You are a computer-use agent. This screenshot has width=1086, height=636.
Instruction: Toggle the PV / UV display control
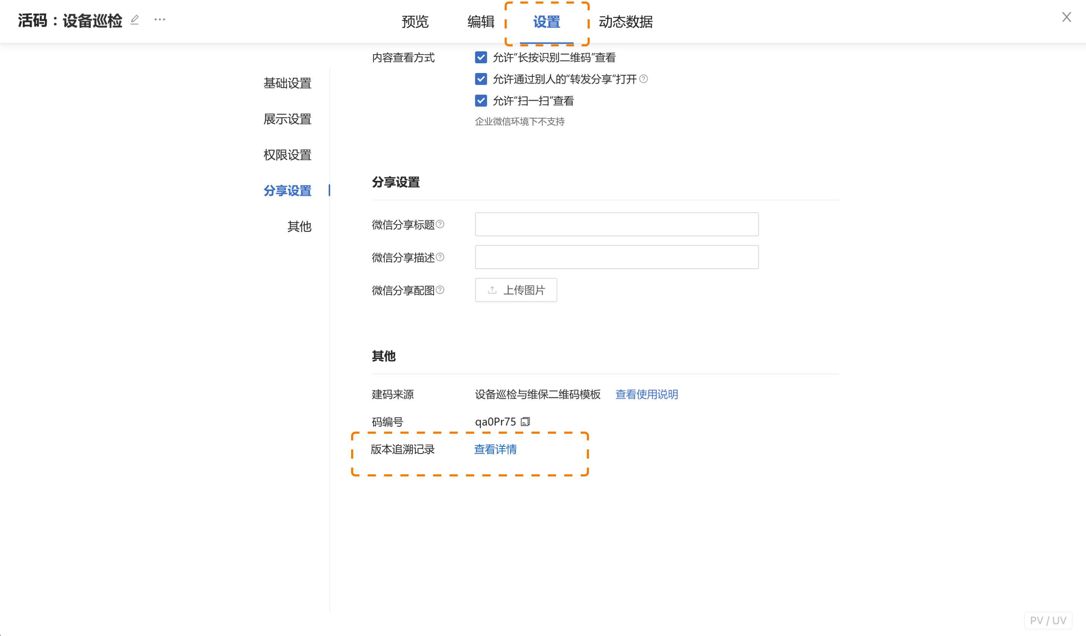1048,620
